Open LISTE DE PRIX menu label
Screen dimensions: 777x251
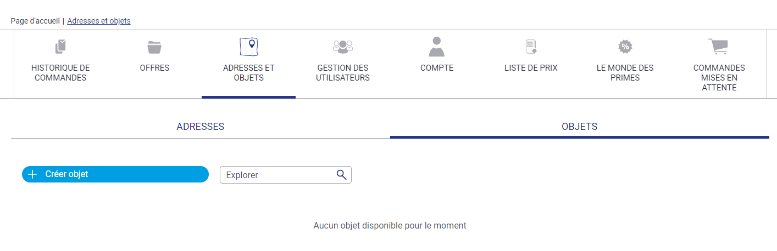531,68
